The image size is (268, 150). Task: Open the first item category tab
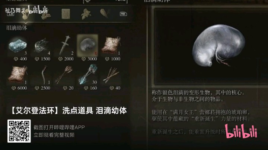coord(26,14)
